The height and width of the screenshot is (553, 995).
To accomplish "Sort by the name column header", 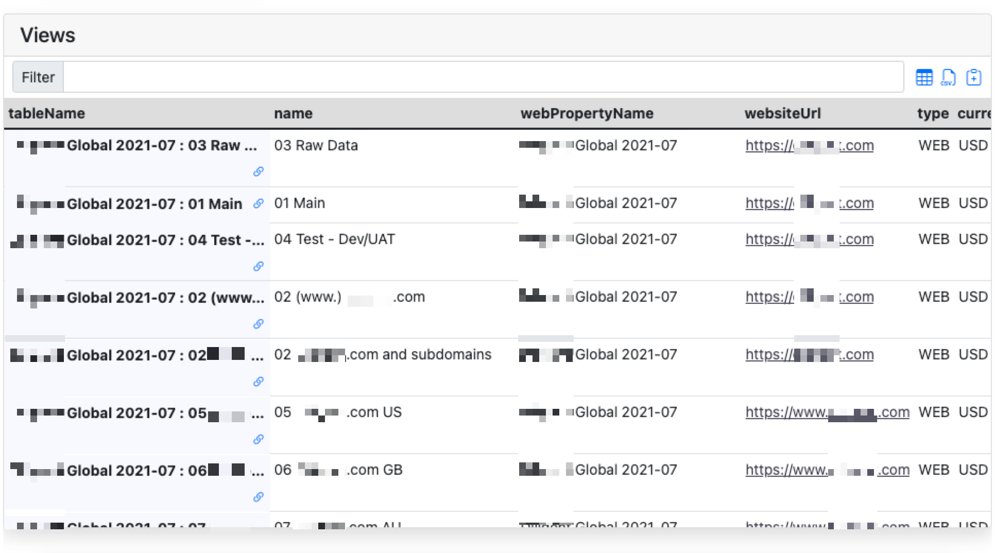I will tap(293, 113).
